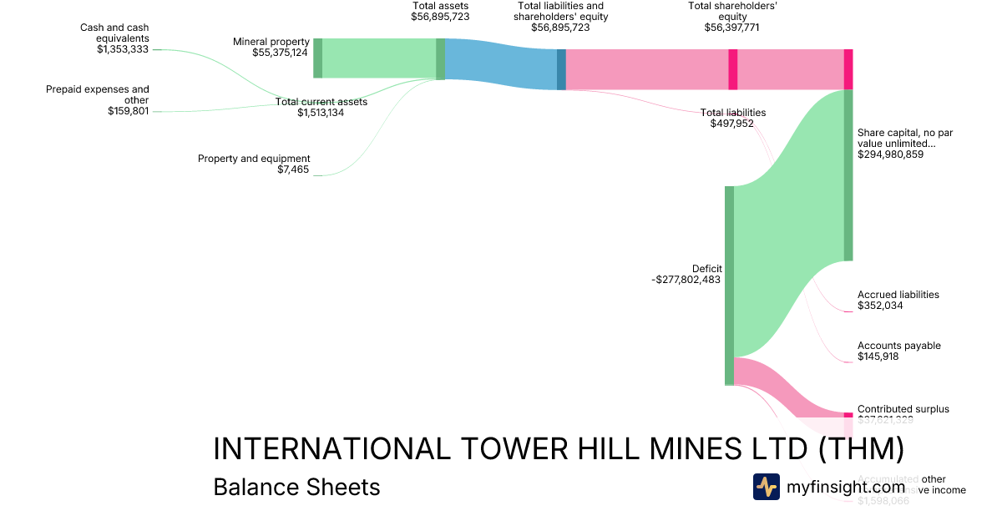
Task: Select the Share capital node bar
Action: point(848,175)
